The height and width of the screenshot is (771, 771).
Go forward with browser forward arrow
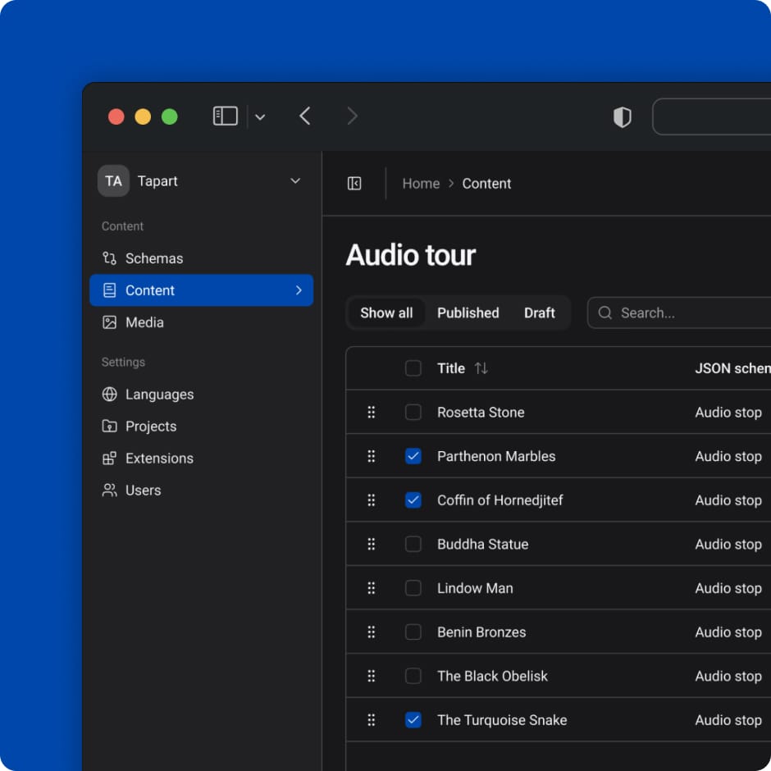352,116
